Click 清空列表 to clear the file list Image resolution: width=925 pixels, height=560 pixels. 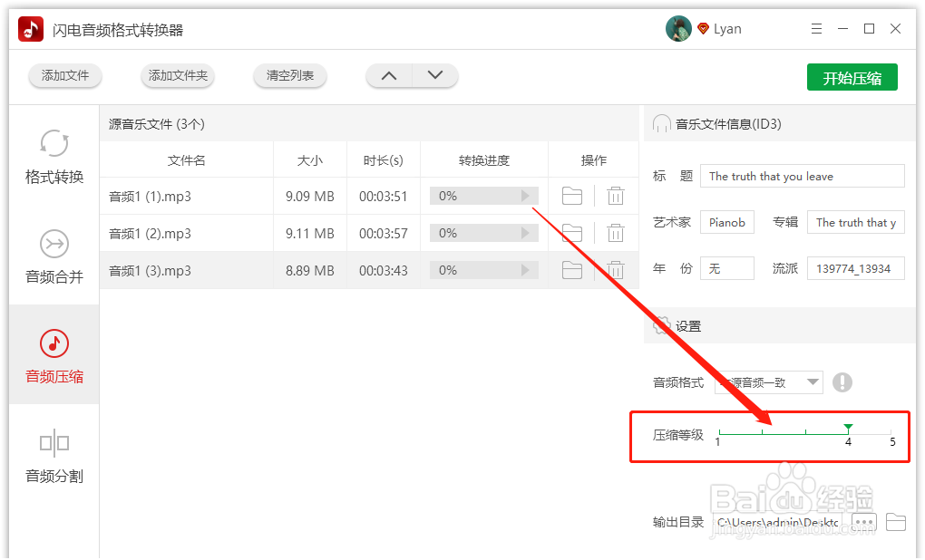(x=289, y=77)
